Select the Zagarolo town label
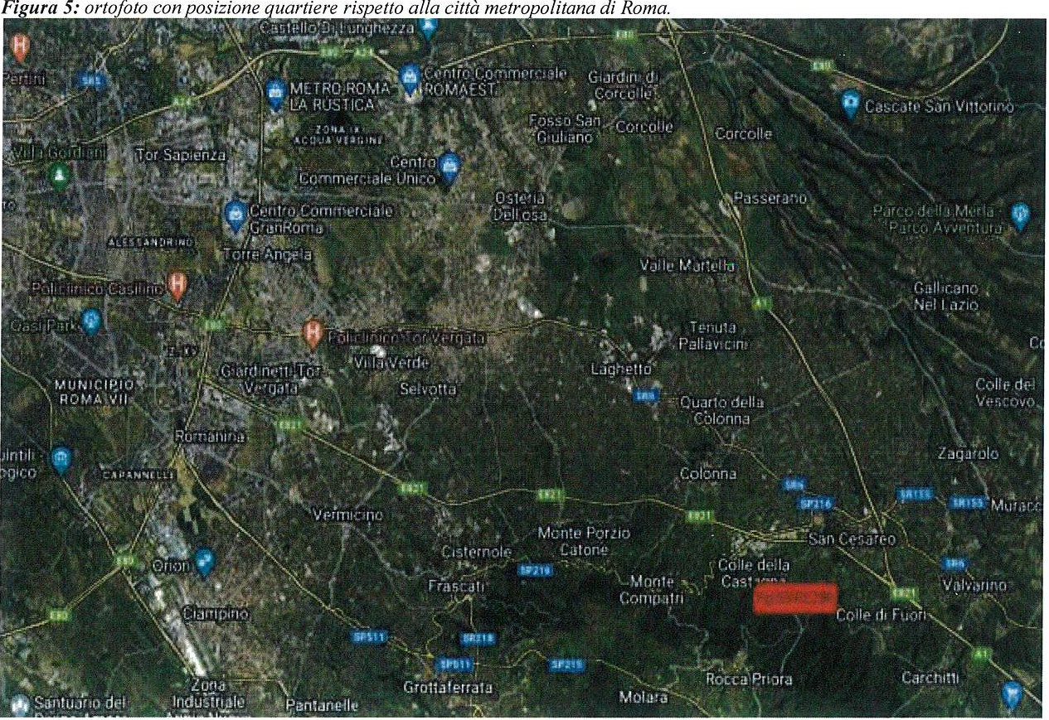The height and width of the screenshot is (720, 1049). coord(969,454)
